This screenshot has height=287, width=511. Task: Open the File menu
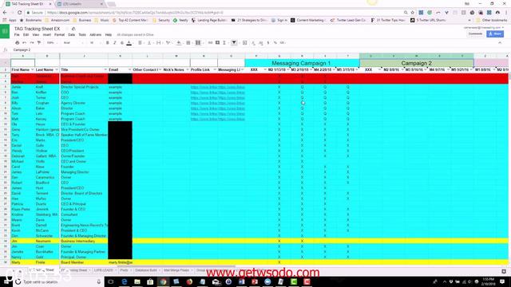[17, 34]
